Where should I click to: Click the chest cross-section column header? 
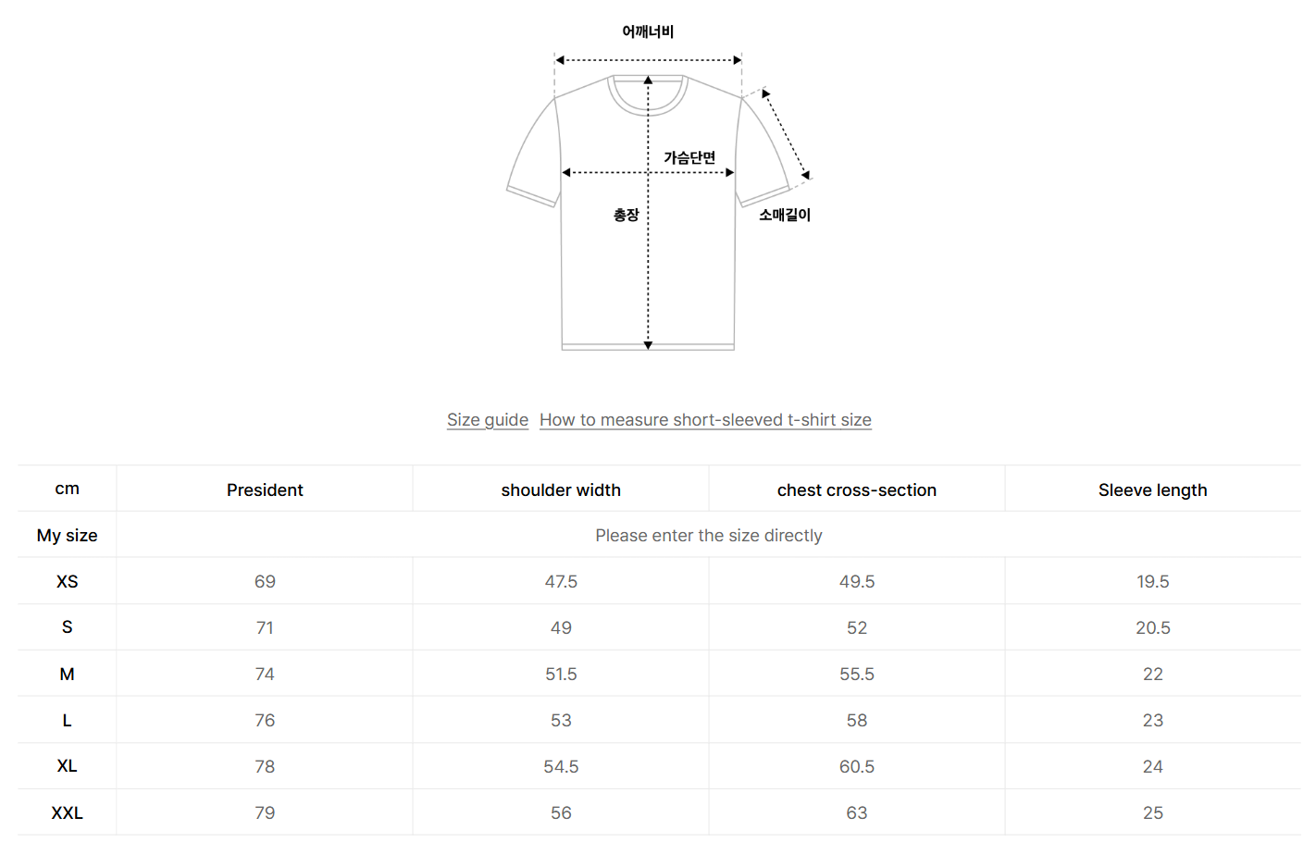[x=856, y=489]
